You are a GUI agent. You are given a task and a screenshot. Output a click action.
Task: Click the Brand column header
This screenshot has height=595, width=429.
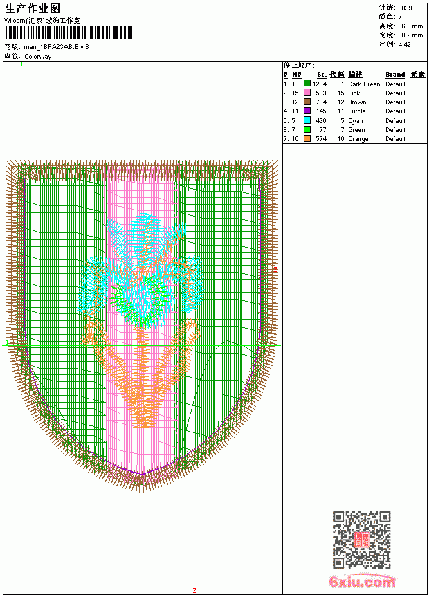(395, 75)
